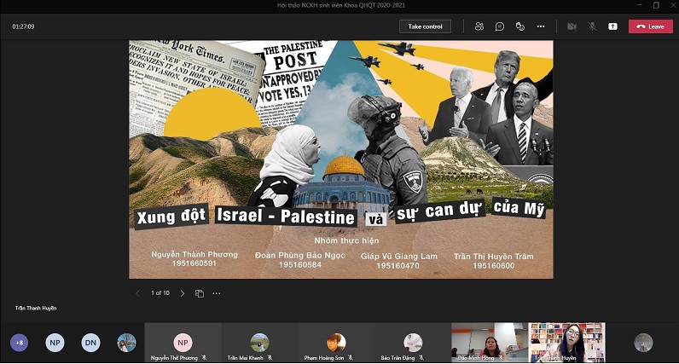Image resolution: width=679 pixels, height=364 pixels.
Task: Select Đào Minh Hồng's video tile
Action: pos(489,343)
